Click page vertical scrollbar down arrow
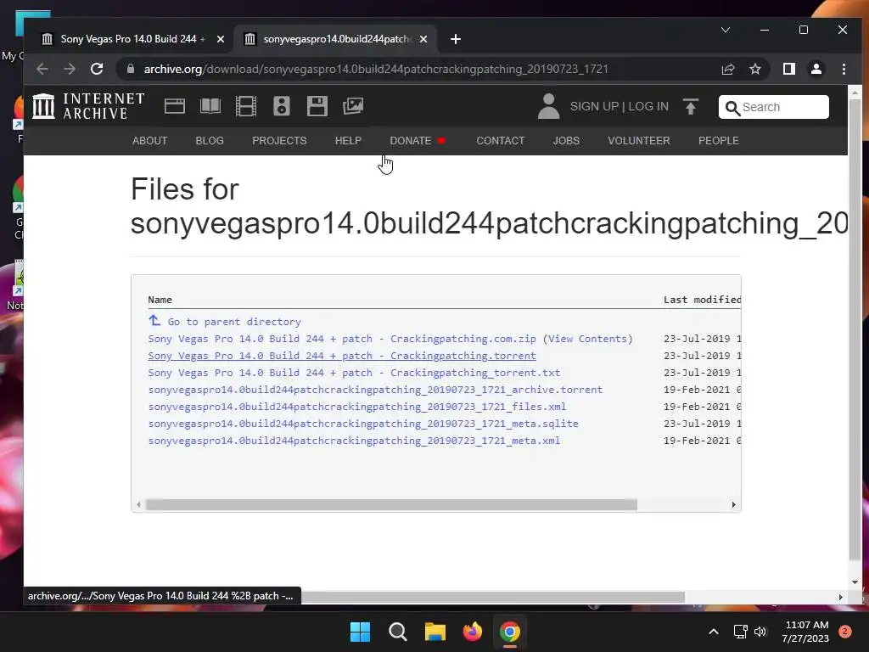Image resolution: width=869 pixels, height=652 pixels. pos(855,582)
